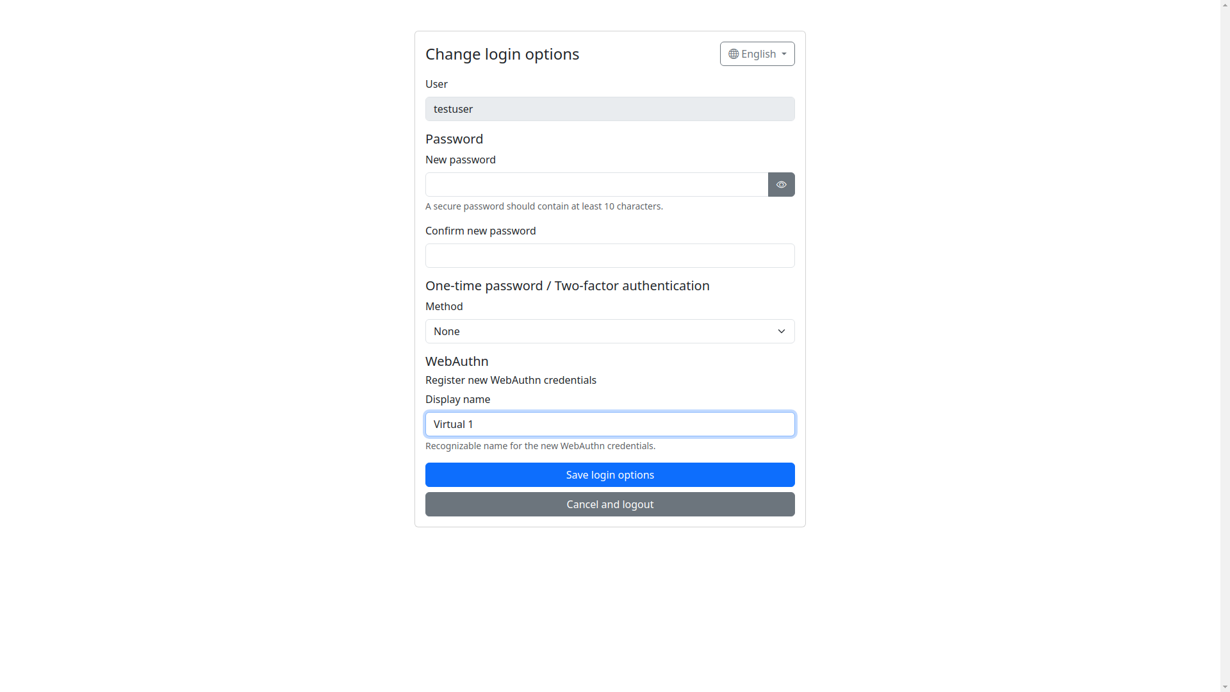Image resolution: width=1230 pixels, height=692 pixels.
Task: Click the Change login options heading
Action: 502,54
